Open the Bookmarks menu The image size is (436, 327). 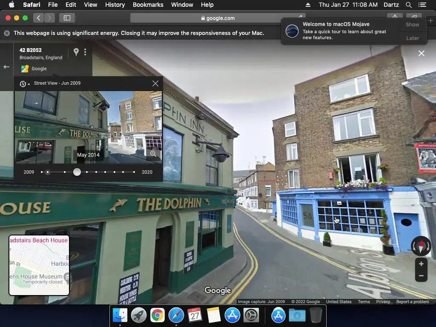pyautogui.click(x=148, y=5)
